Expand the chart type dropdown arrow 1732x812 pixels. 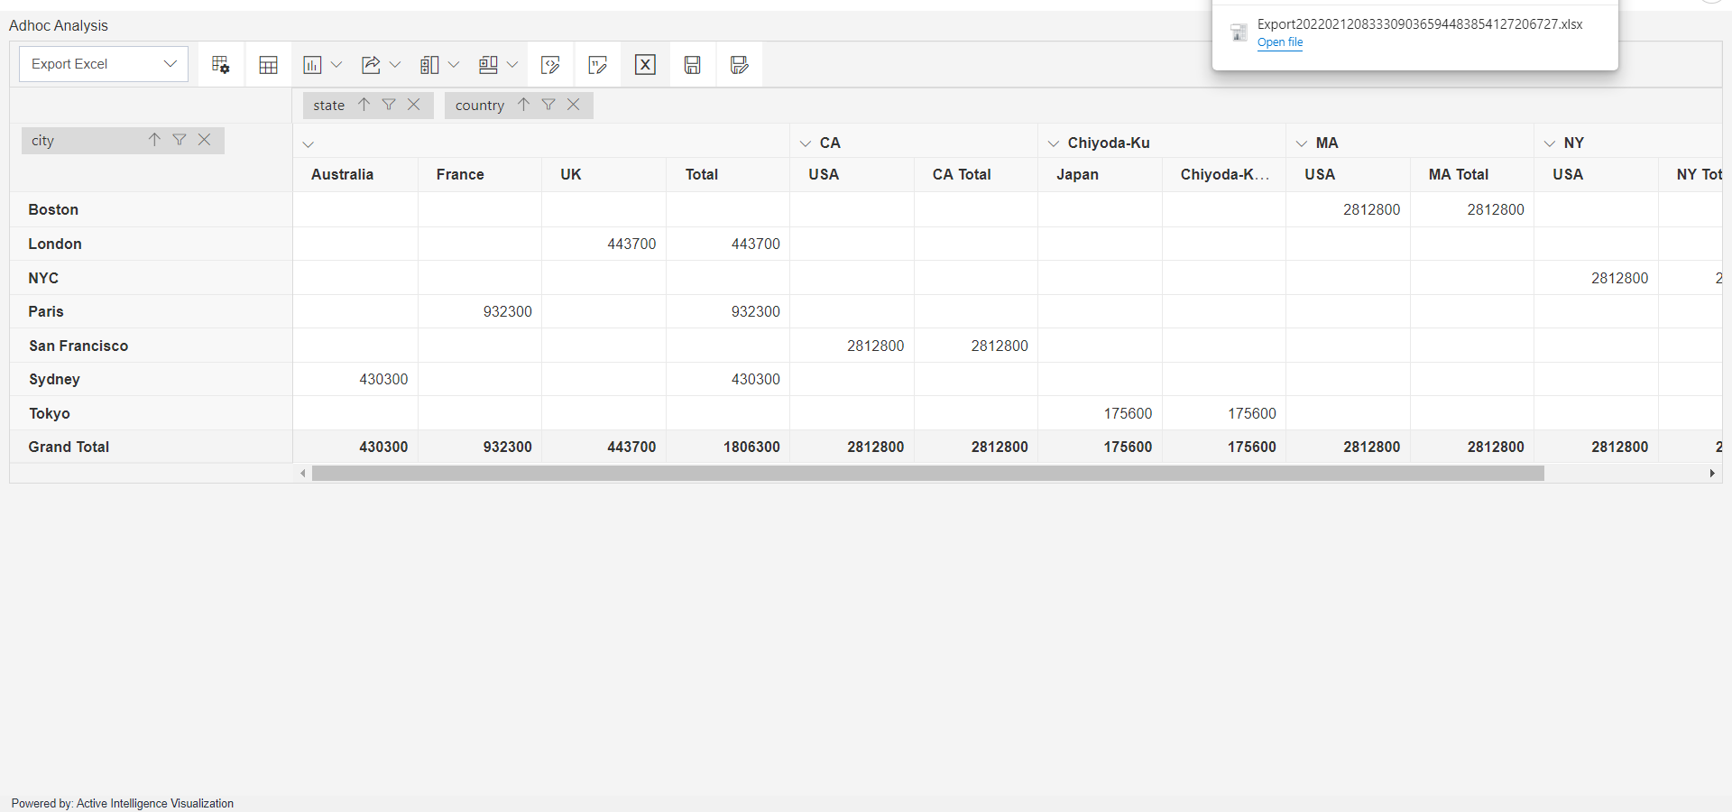(x=336, y=64)
